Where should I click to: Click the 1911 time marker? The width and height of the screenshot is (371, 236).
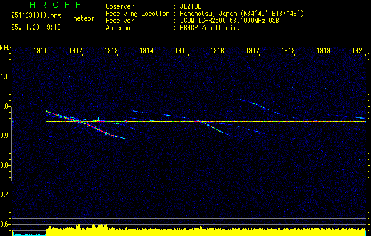(x=41, y=51)
